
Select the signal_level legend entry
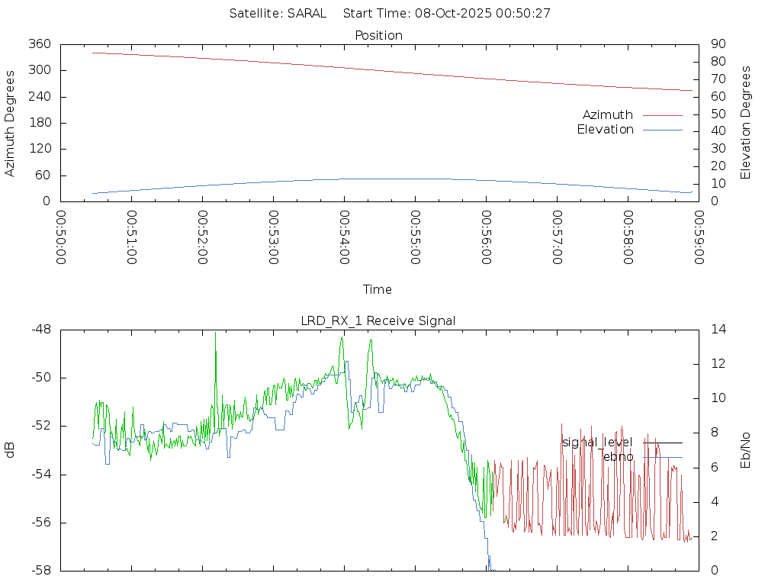597,443
